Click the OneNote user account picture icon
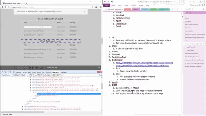 click(x=204, y=5)
